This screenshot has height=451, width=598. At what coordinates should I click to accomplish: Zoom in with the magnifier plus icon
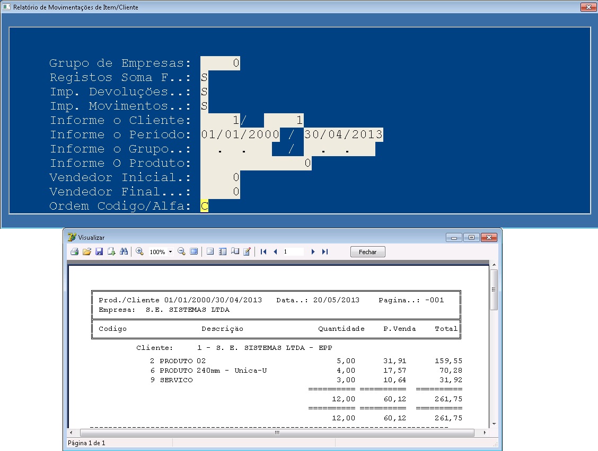pos(140,252)
